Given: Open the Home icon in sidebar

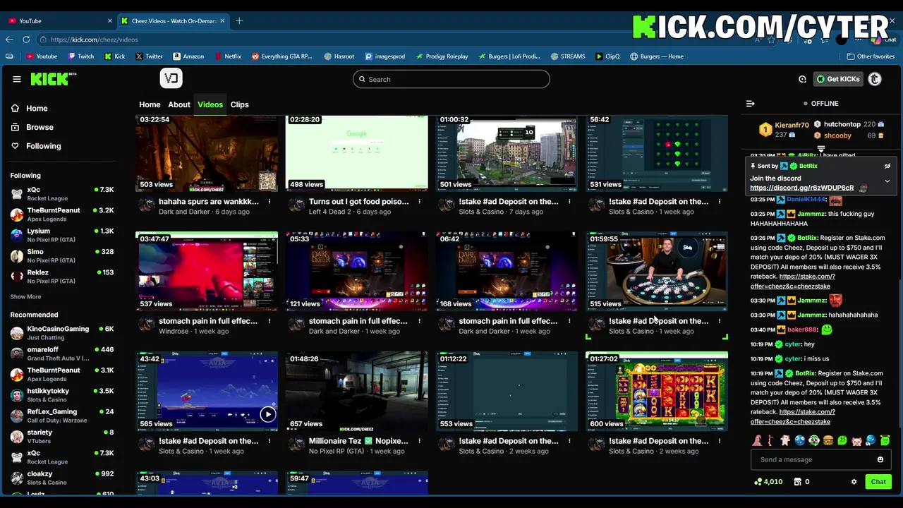Looking at the screenshot, I should pyautogui.click(x=16, y=109).
